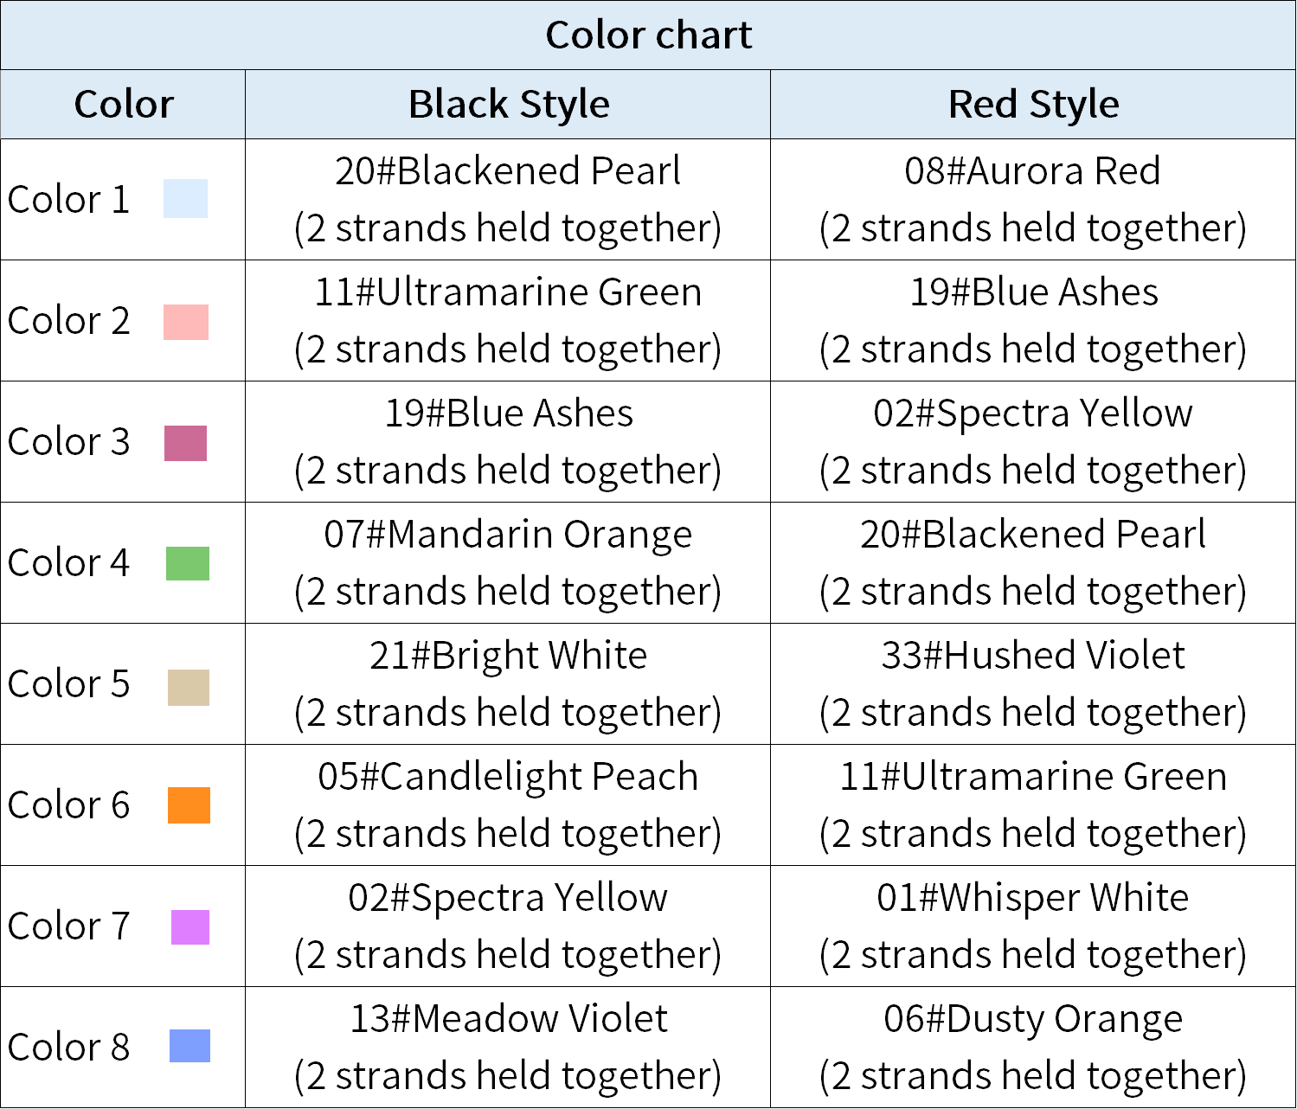
Task: Click the 01#Whisper White cell
Action: (1033, 926)
